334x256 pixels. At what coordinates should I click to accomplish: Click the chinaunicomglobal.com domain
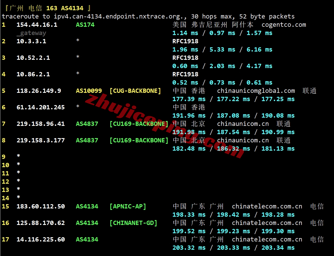256,91
